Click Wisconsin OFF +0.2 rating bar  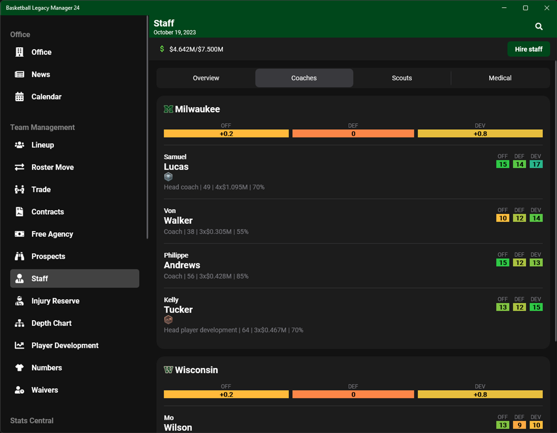click(x=226, y=394)
